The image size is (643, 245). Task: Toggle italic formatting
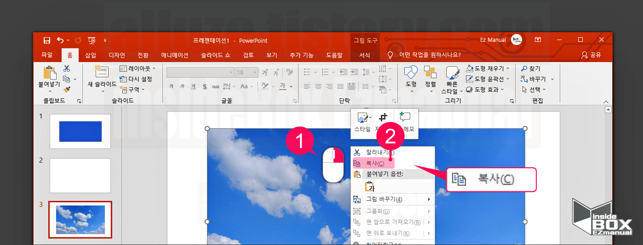coord(182,86)
